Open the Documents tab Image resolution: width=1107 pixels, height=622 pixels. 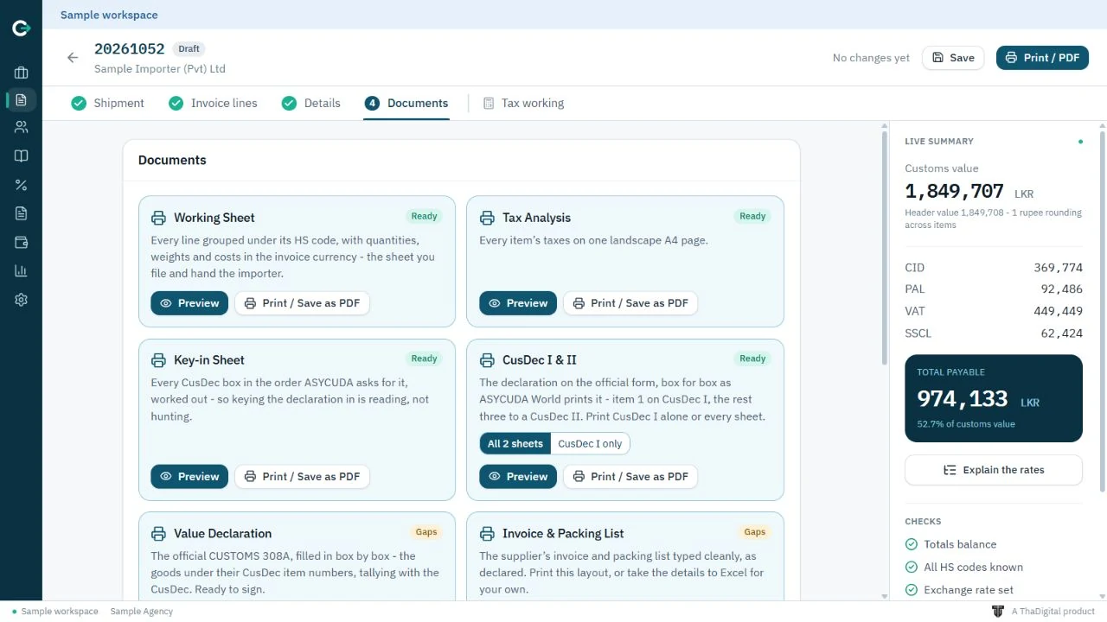pos(406,103)
